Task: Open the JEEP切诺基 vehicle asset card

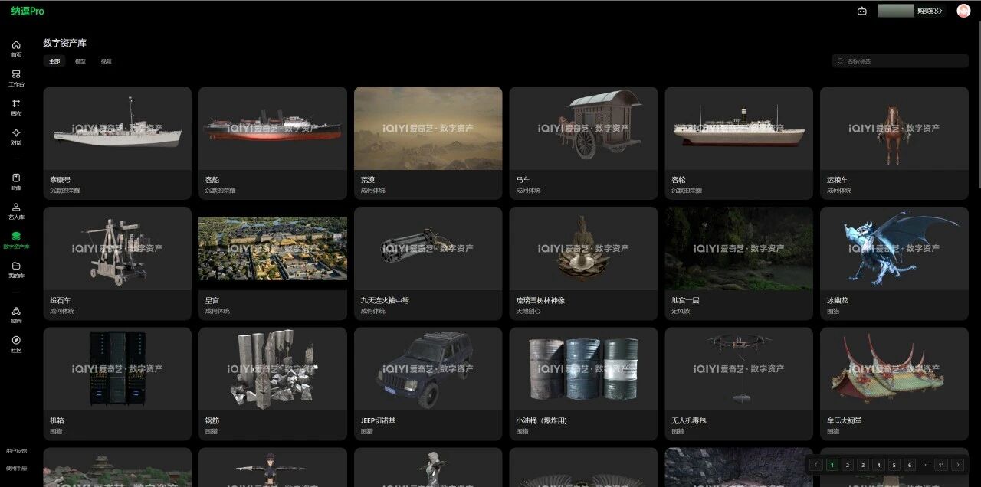Action: 428,384
